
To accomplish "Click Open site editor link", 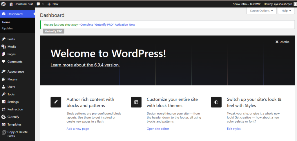I will [158, 129].
